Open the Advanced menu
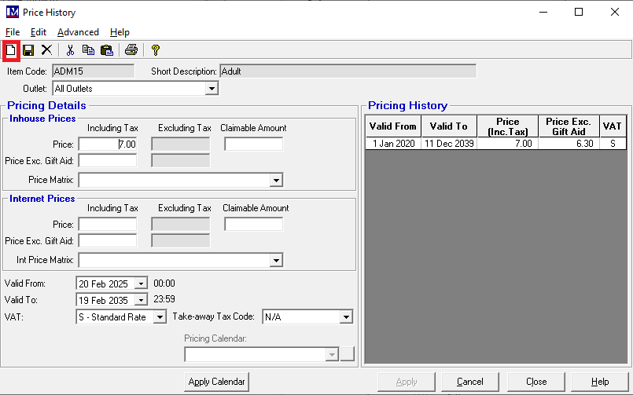 click(78, 32)
